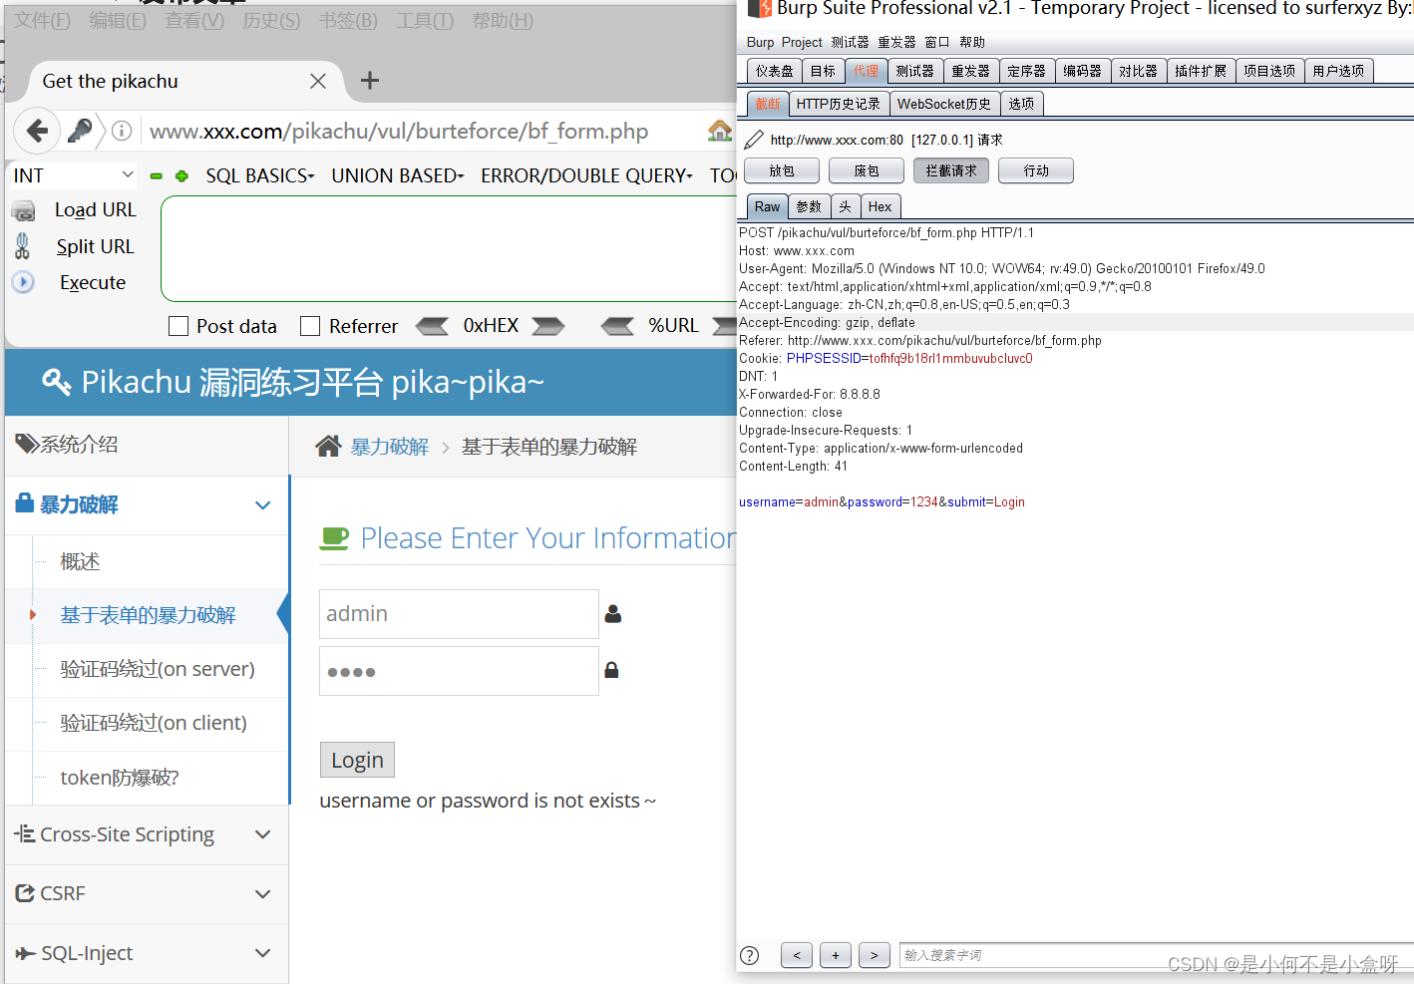
Task: Click the Execute play icon
Action: click(23, 282)
